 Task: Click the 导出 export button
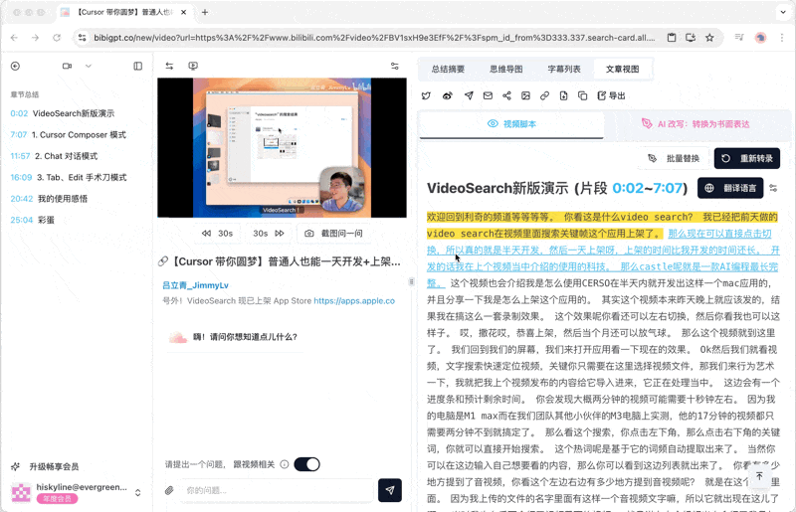coord(611,95)
